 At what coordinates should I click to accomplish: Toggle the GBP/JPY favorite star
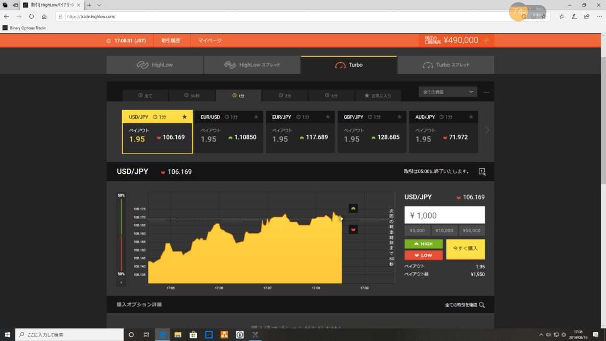click(399, 117)
